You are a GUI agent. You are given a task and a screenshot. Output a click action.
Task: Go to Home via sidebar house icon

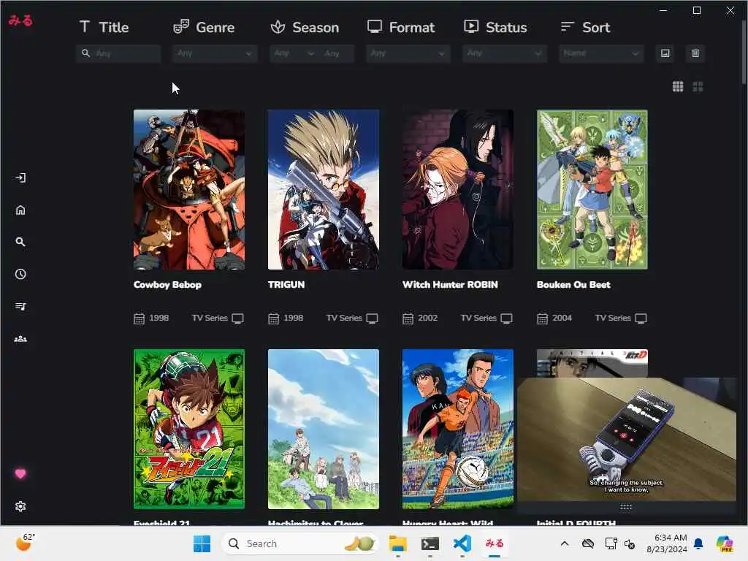[20, 210]
